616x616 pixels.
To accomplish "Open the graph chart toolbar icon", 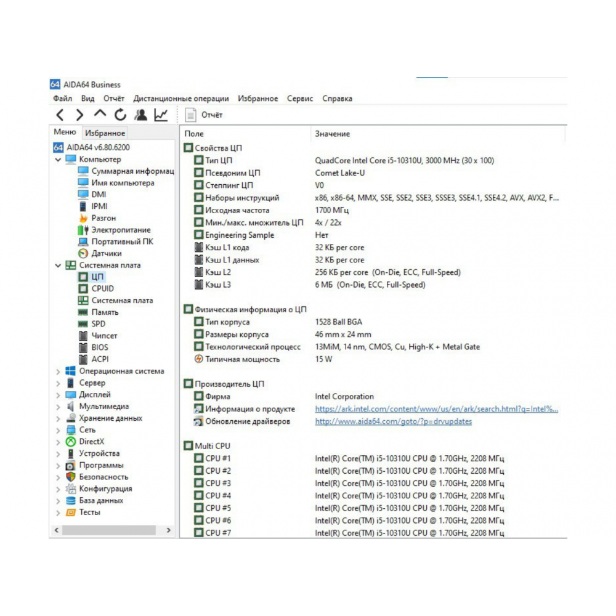I will pyautogui.click(x=161, y=115).
